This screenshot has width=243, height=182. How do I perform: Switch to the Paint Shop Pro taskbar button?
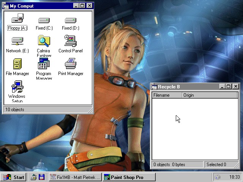tap(129, 177)
